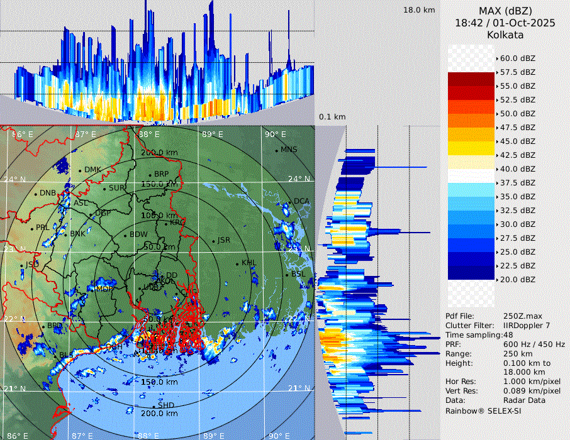Select the KHL station marker

click(x=238, y=263)
